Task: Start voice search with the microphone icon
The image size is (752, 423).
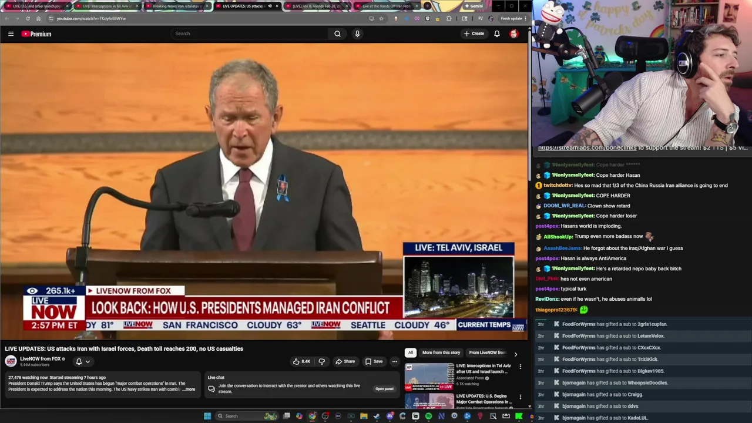Action: point(357,33)
